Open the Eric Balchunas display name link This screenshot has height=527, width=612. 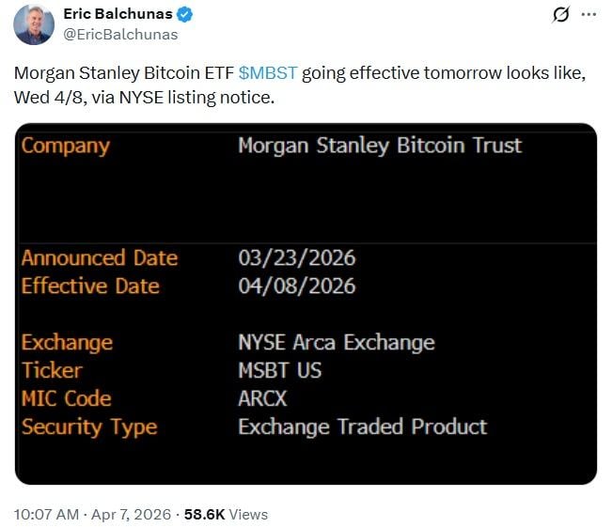[x=117, y=15]
